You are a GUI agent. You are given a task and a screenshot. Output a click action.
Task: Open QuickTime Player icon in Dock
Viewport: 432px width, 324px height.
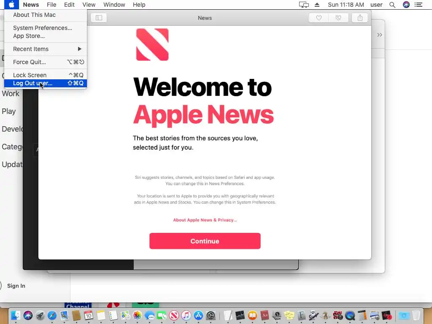[350, 316]
